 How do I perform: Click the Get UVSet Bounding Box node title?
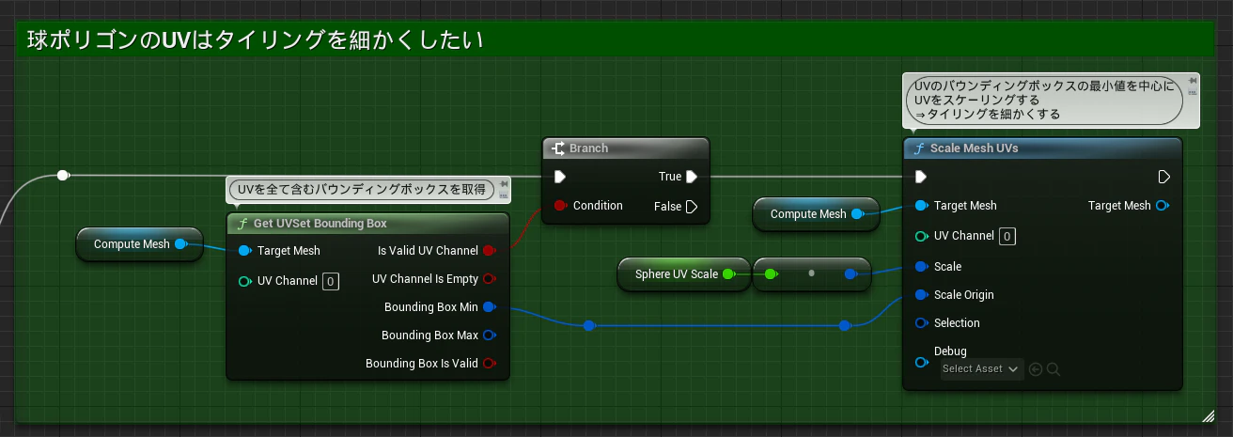pos(320,224)
